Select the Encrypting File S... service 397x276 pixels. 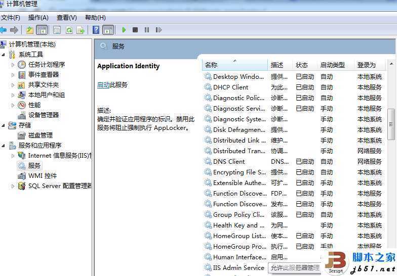click(293, 172)
